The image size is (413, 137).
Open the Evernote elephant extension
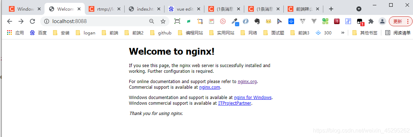257,22
